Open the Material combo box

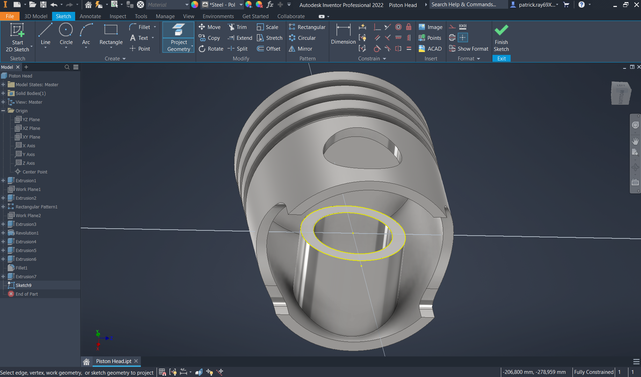(x=167, y=5)
